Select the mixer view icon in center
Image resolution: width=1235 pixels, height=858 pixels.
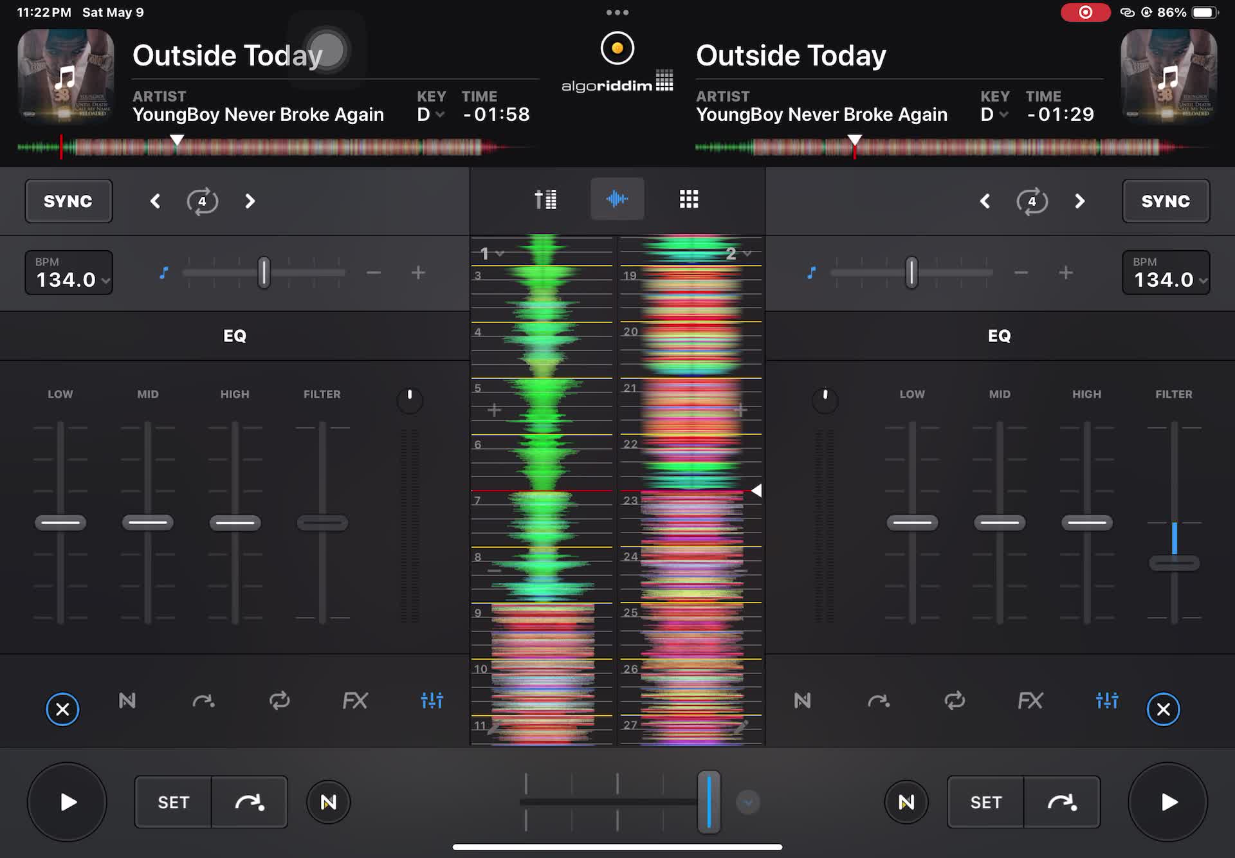[x=545, y=199]
